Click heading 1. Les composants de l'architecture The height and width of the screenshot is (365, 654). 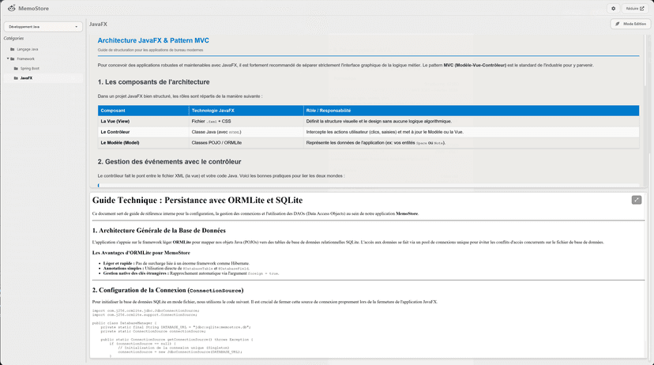153,82
